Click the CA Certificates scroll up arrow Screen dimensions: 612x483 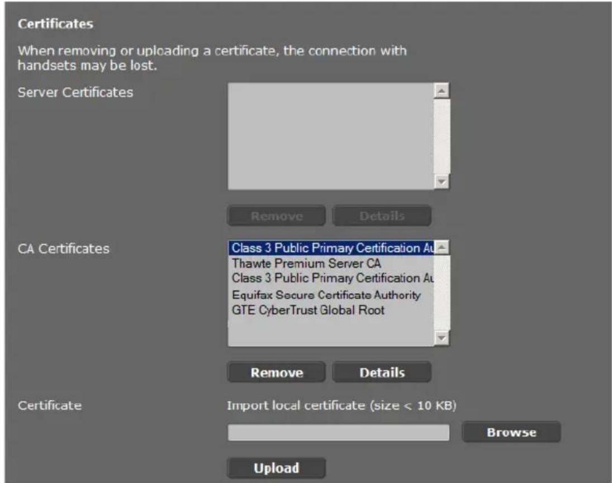point(442,247)
